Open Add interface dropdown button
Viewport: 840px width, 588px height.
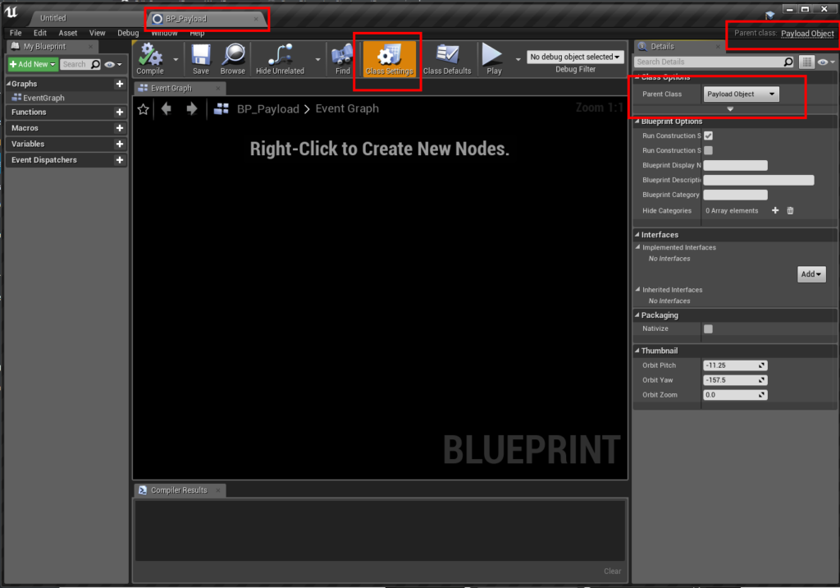[x=811, y=274]
